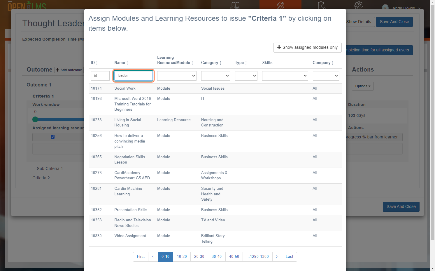Click the Last pagination button

click(x=290, y=257)
